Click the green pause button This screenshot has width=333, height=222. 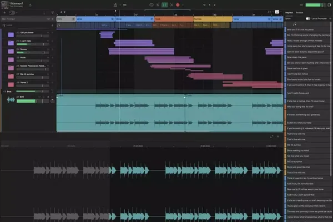coord(165,4)
